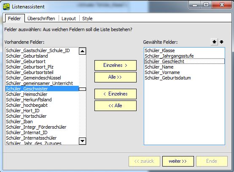Click scroll-down arrow of available fields list

[82, 141]
